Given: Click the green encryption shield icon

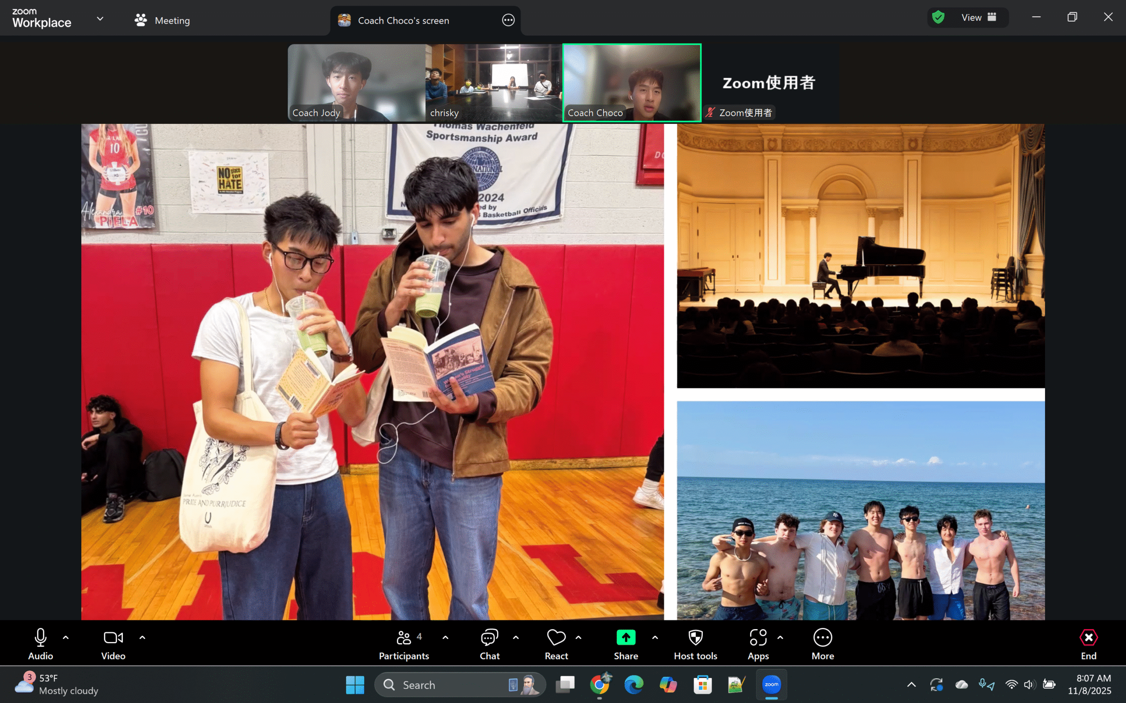Looking at the screenshot, I should [938, 18].
